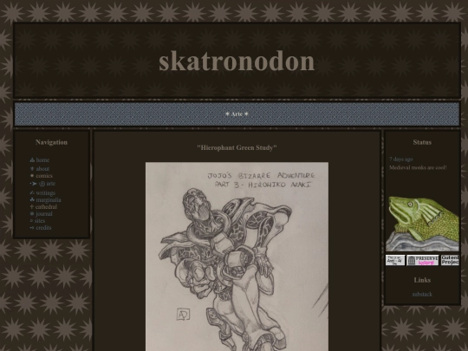
Task: Open the comics section
Action: pyautogui.click(x=44, y=176)
